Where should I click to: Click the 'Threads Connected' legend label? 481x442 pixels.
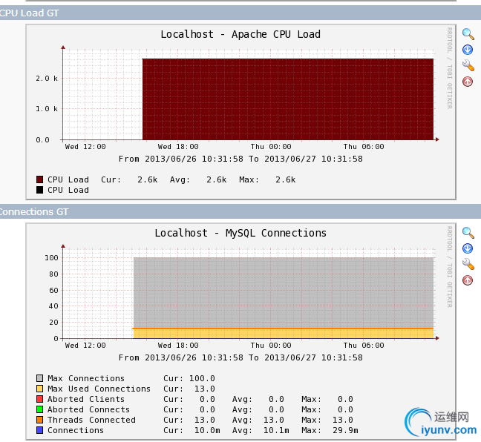click(91, 420)
